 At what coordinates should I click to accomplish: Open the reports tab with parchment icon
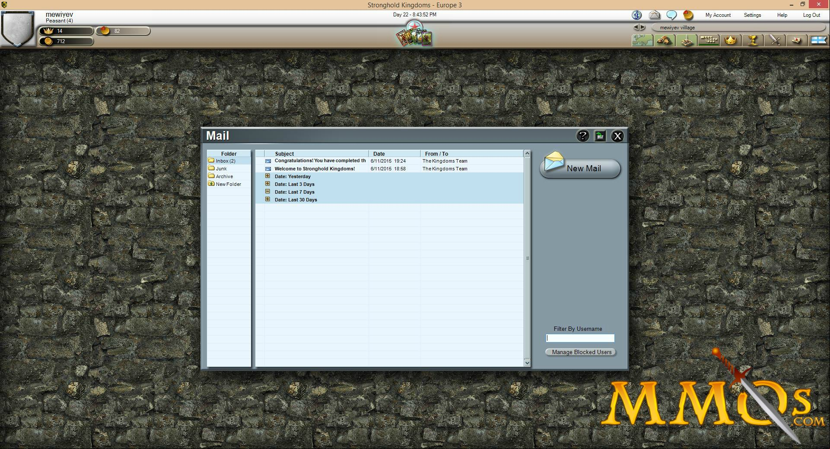(x=797, y=40)
